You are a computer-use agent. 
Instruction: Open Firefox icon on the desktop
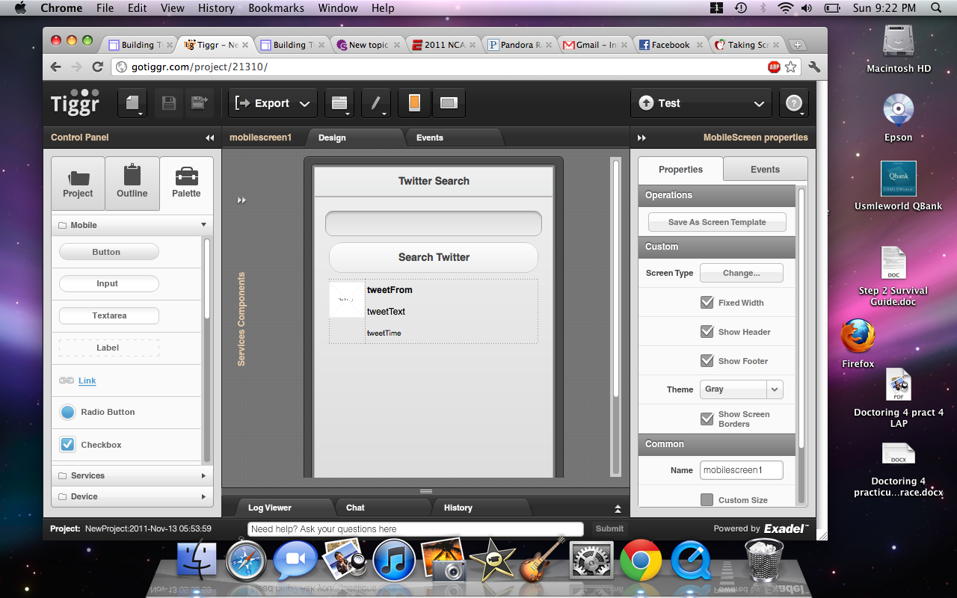coord(858,336)
